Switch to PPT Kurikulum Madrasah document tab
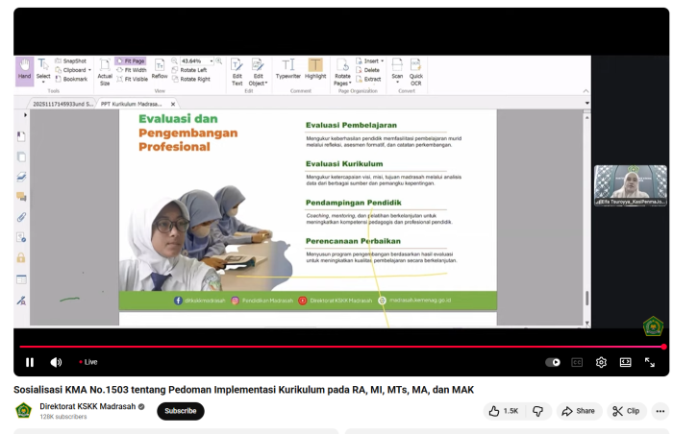Image resolution: width=673 pixels, height=434 pixels. point(135,104)
